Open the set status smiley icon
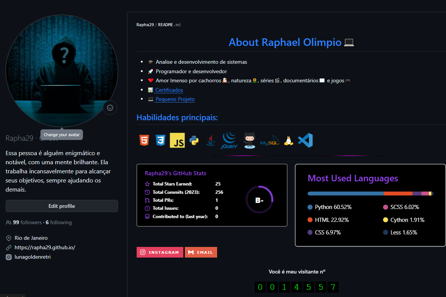 pyautogui.click(x=110, y=108)
